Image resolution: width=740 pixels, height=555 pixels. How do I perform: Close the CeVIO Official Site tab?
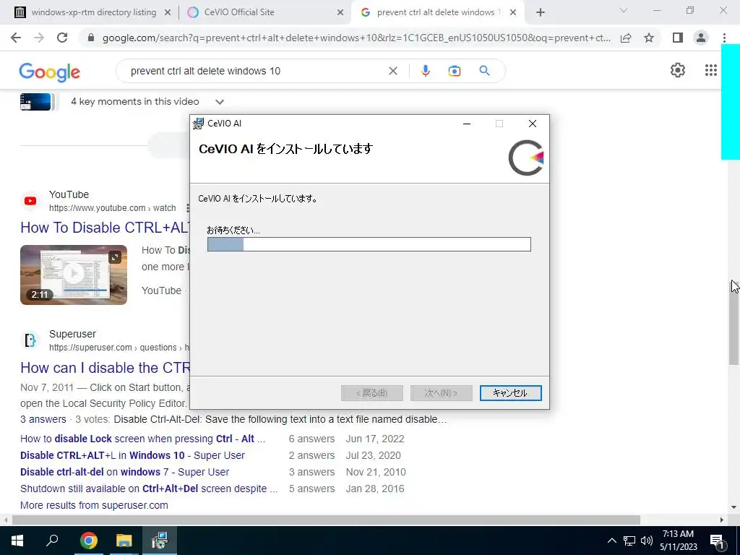point(340,13)
